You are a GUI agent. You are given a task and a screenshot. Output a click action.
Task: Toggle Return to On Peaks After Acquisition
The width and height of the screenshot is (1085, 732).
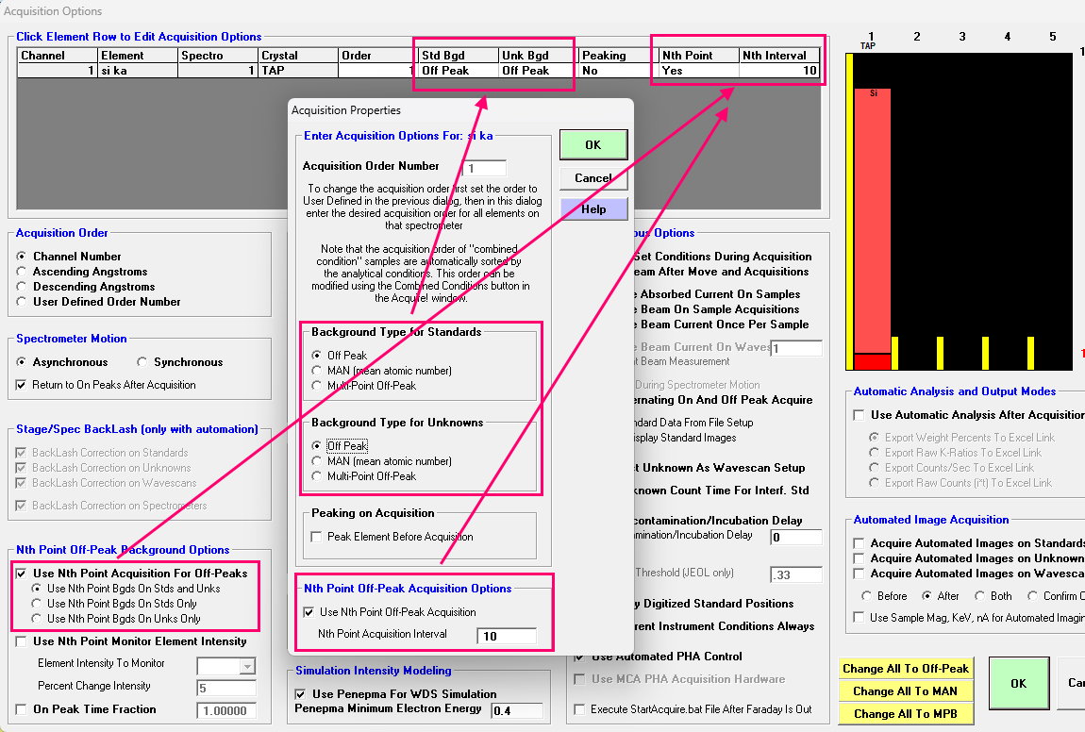click(23, 385)
